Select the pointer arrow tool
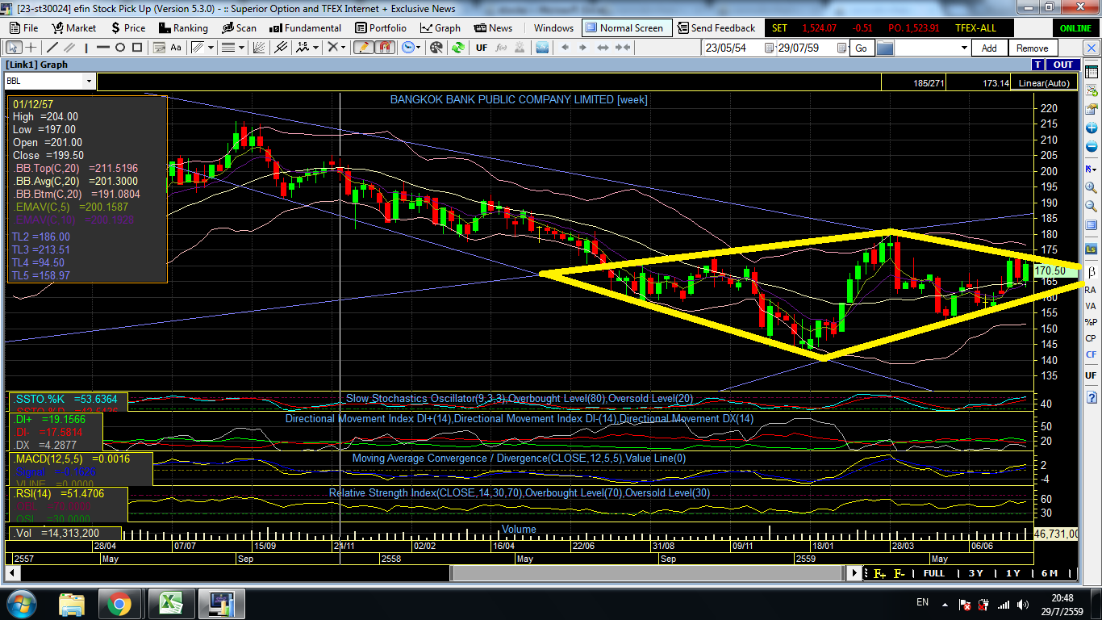Image resolution: width=1102 pixels, height=620 pixels. (13, 48)
